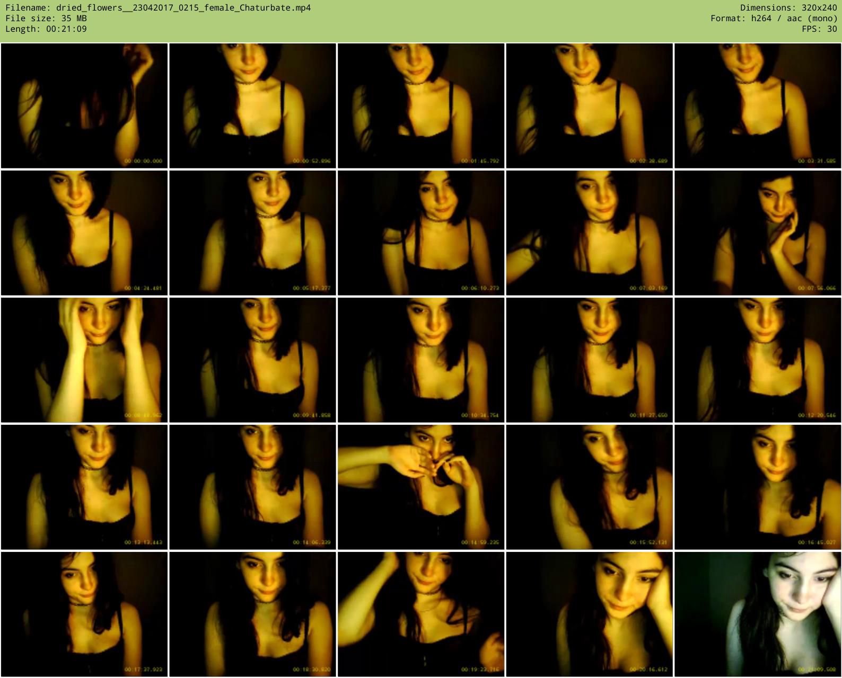Open the frame stamped 00:04:24.481

pos(84,233)
